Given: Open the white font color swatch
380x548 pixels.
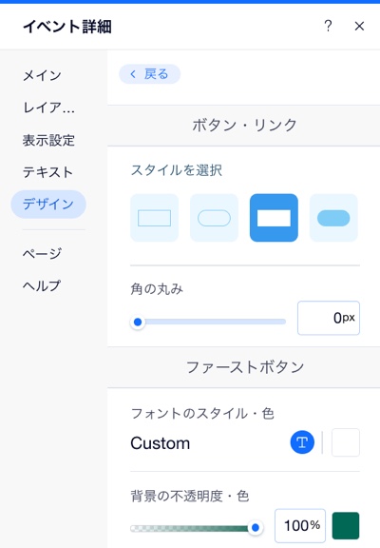Looking at the screenshot, I should click(346, 442).
